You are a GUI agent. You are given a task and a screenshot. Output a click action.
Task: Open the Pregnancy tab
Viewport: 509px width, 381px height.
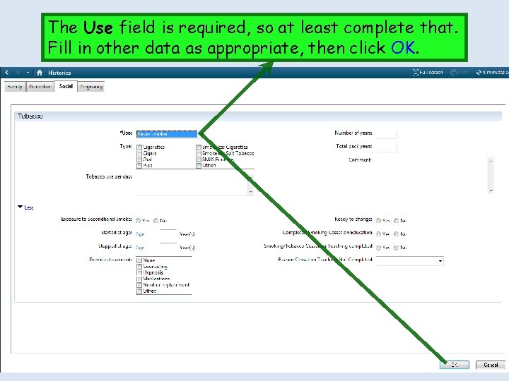(x=91, y=87)
